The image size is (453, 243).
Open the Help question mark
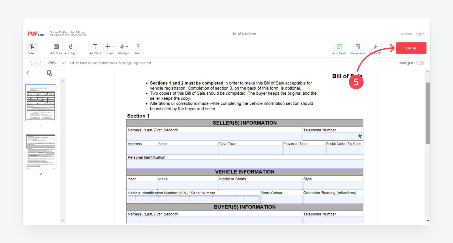pos(138,47)
